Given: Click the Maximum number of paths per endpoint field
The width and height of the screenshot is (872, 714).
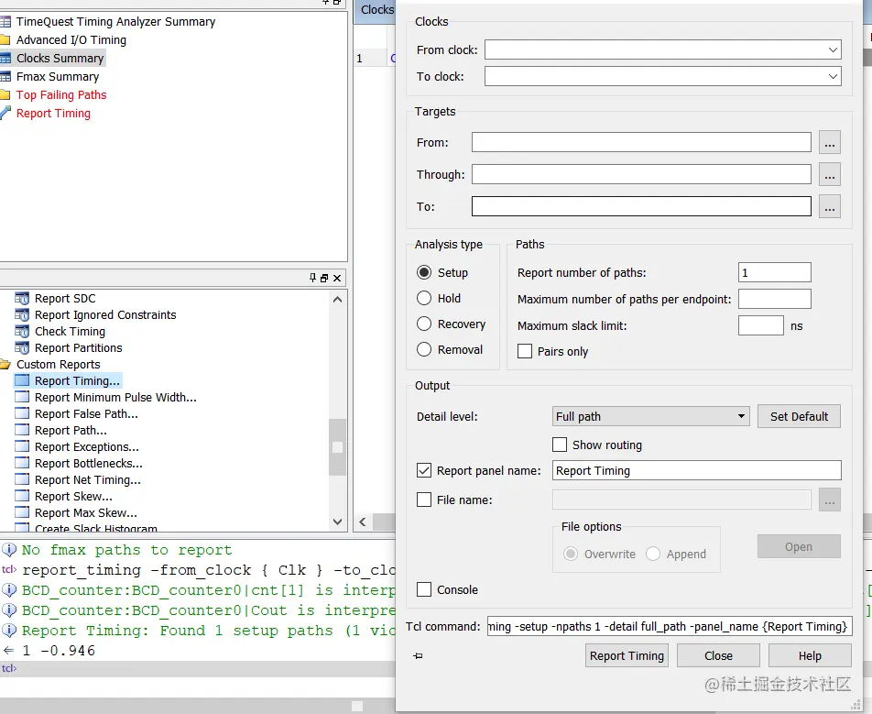Looking at the screenshot, I should [x=774, y=299].
